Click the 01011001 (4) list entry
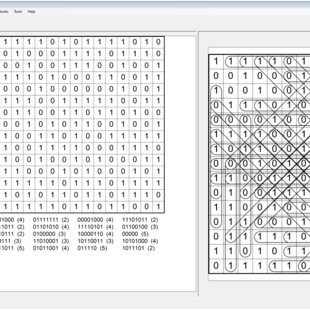 [x=51, y=249]
